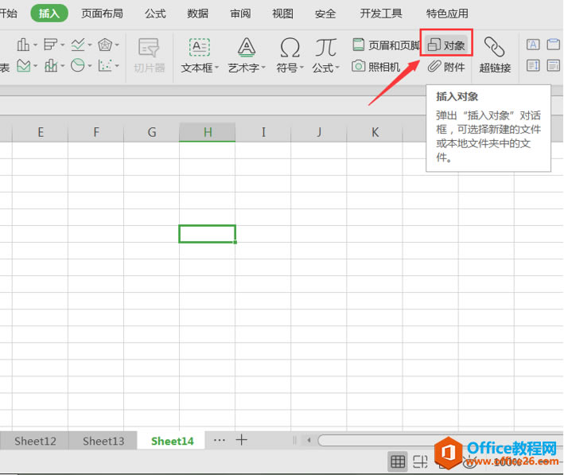Open the 视图 tab
Viewport: 564px width, 475px height.
[x=282, y=14]
